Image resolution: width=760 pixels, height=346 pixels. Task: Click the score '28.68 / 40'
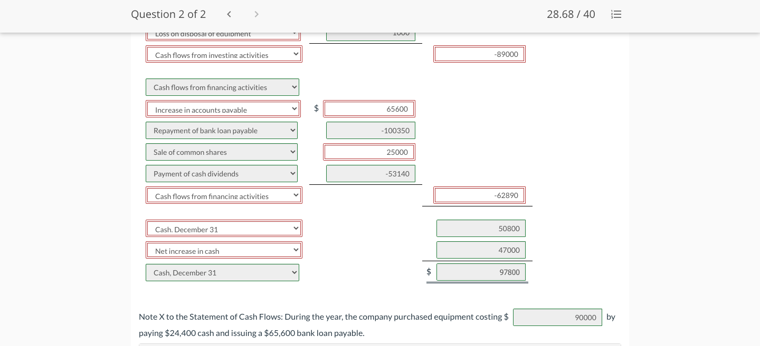pyautogui.click(x=571, y=14)
